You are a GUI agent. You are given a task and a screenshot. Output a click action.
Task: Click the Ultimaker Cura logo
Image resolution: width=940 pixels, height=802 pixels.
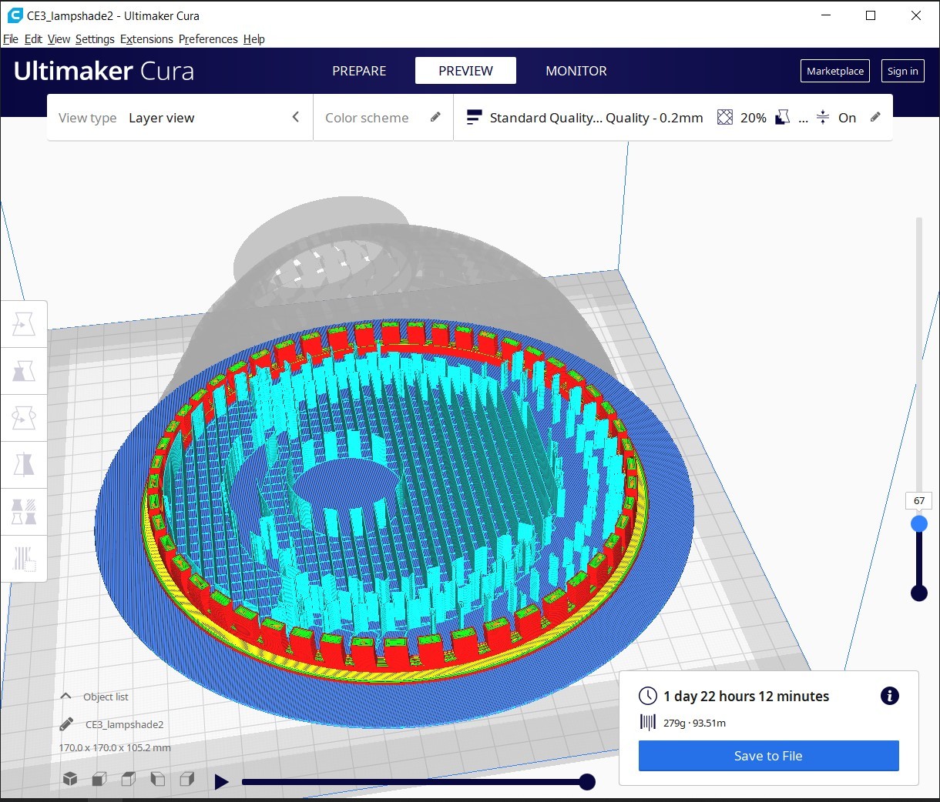pyautogui.click(x=104, y=71)
